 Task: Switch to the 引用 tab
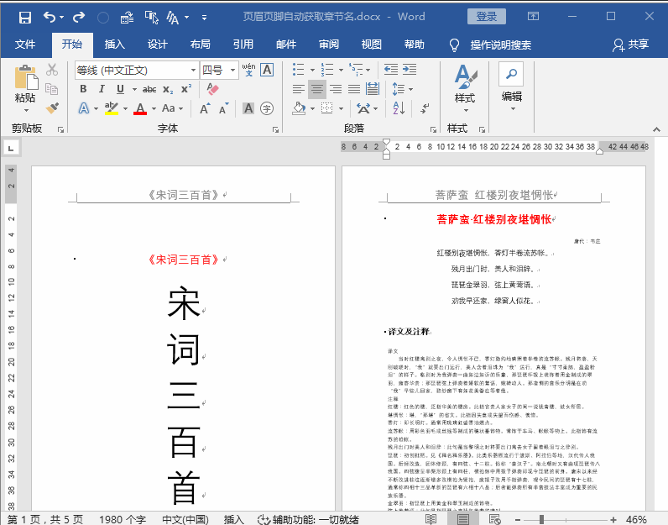(243, 45)
